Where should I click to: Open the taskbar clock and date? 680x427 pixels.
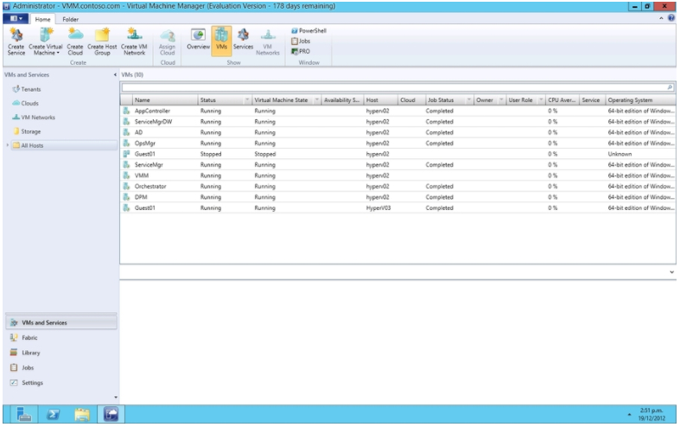click(x=651, y=414)
